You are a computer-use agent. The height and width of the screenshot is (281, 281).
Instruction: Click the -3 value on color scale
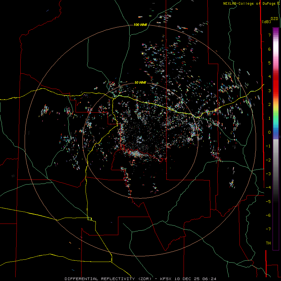tap(268, 174)
